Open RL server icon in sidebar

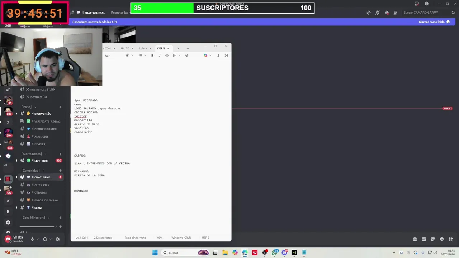(x=8, y=179)
